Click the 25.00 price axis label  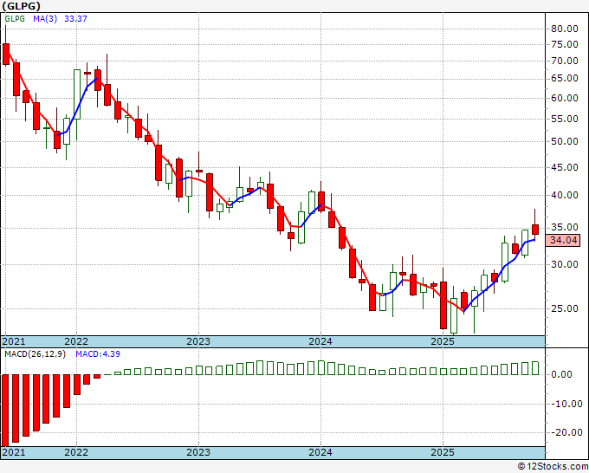(x=564, y=308)
